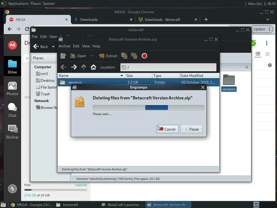Open MEGA three-dot options menu

click(266, 43)
